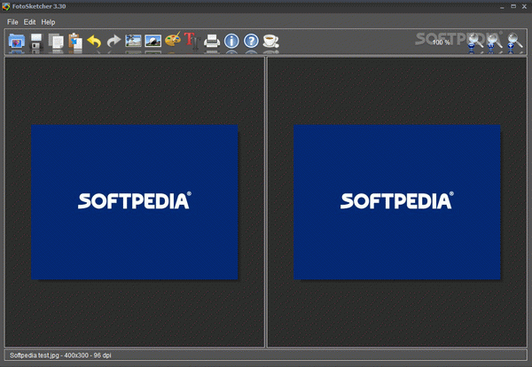Click the landscape picture icon in toolbar
The image size is (532, 367).
pos(153,41)
